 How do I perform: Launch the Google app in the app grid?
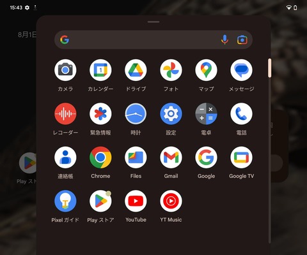(x=206, y=157)
